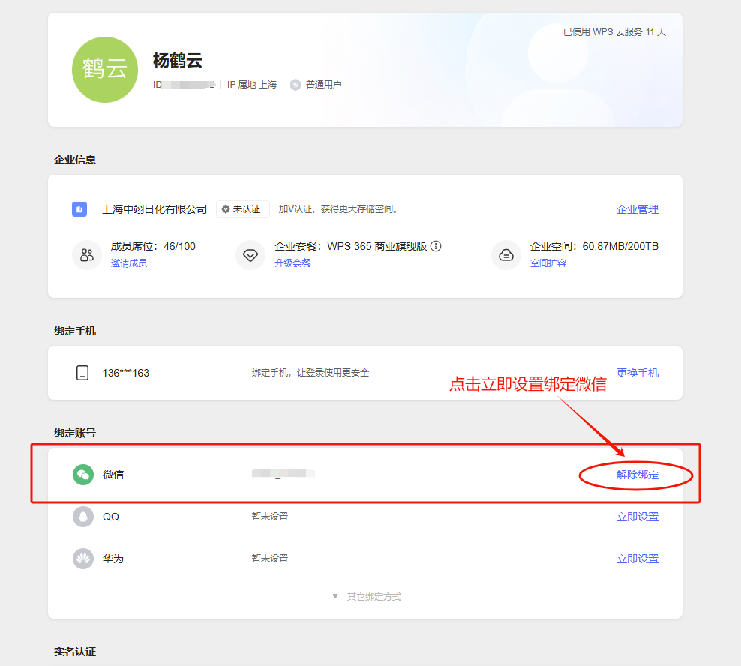Image resolution: width=741 pixels, height=666 pixels.
Task: Click 空间扩容 link
Action: 548,262
